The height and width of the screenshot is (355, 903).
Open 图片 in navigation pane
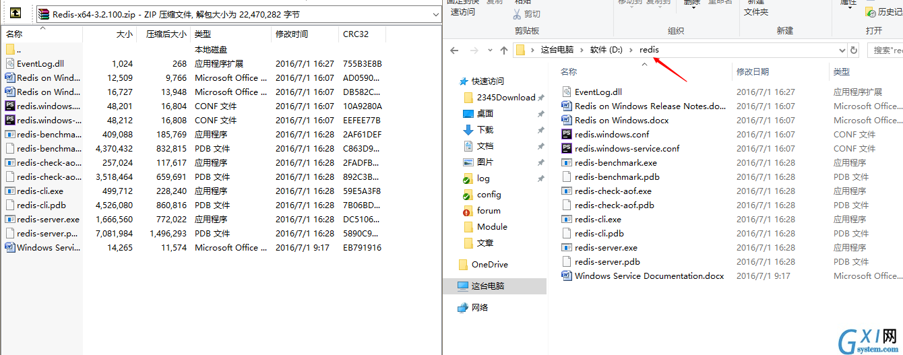485,162
